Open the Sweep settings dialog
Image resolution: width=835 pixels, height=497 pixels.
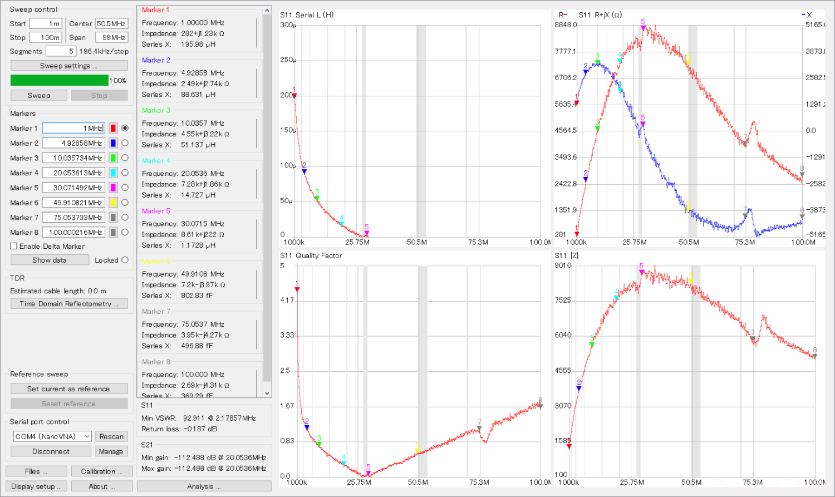coord(69,66)
